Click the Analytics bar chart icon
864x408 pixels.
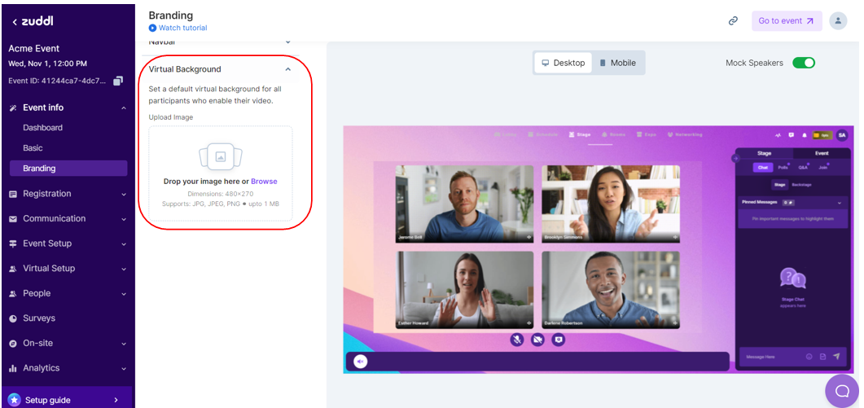point(13,368)
